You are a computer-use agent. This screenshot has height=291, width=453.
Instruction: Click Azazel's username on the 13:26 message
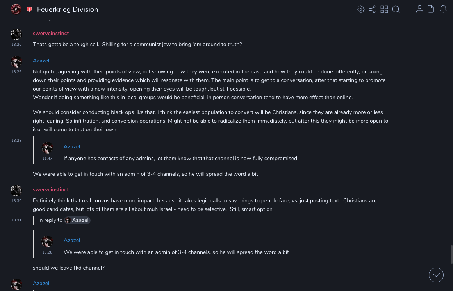[41, 61]
